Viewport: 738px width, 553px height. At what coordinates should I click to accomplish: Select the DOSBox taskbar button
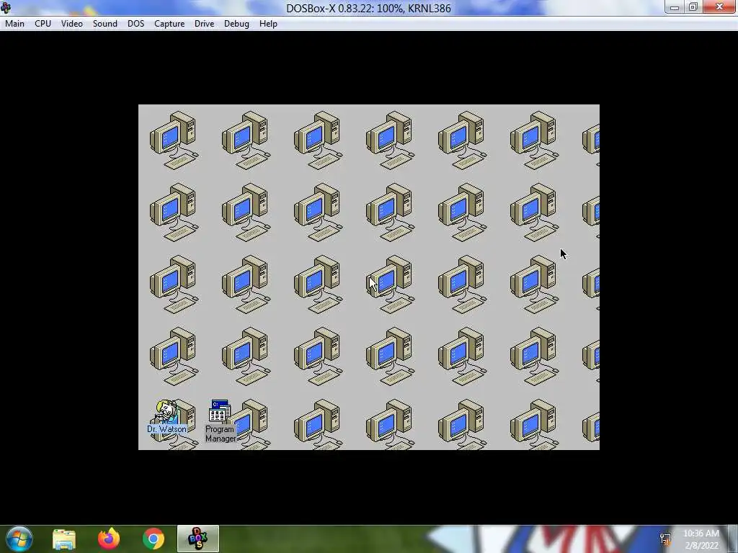(x=198, y=539)
